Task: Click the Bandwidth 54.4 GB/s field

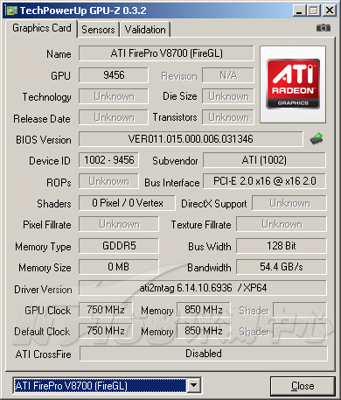Action: pyautogui.click(x=282, y=267)
